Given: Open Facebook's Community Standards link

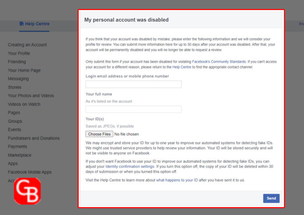Looking at the screenshot, I should 219,62.
